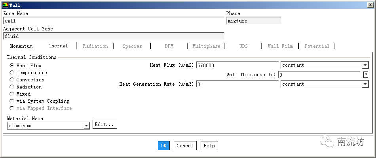Viewport: 376px width, 158px height.
Task: Switch to the Momentum tab
Action: click(21, 46)
